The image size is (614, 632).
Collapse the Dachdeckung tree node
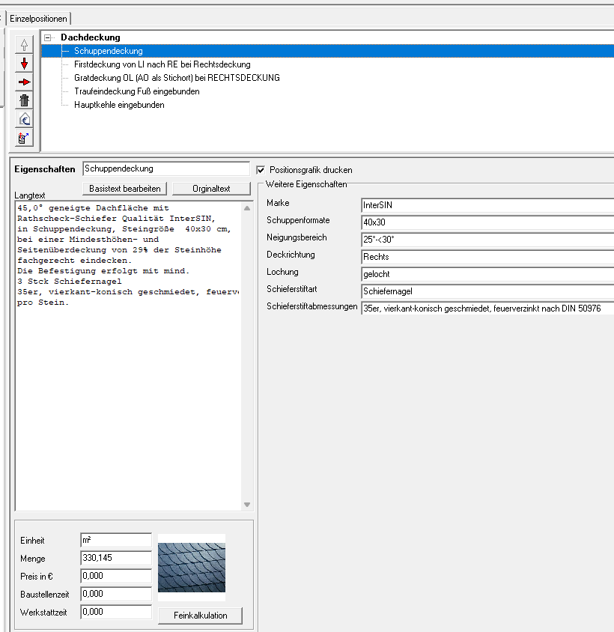coord(49,37)
